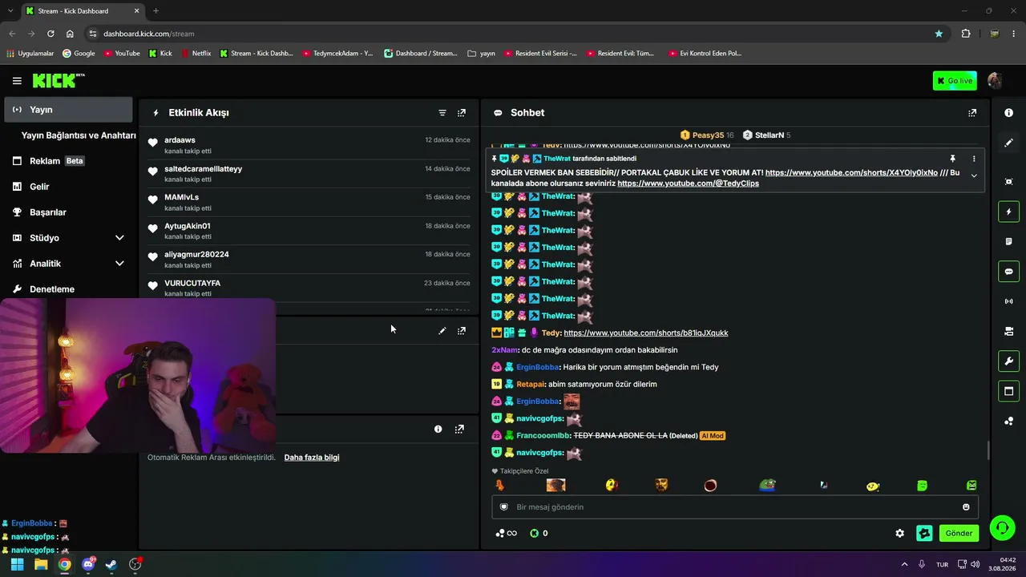The image size is (1026, 577).
Task: Open the pinned message three-dot options
Action: point(974,159)
